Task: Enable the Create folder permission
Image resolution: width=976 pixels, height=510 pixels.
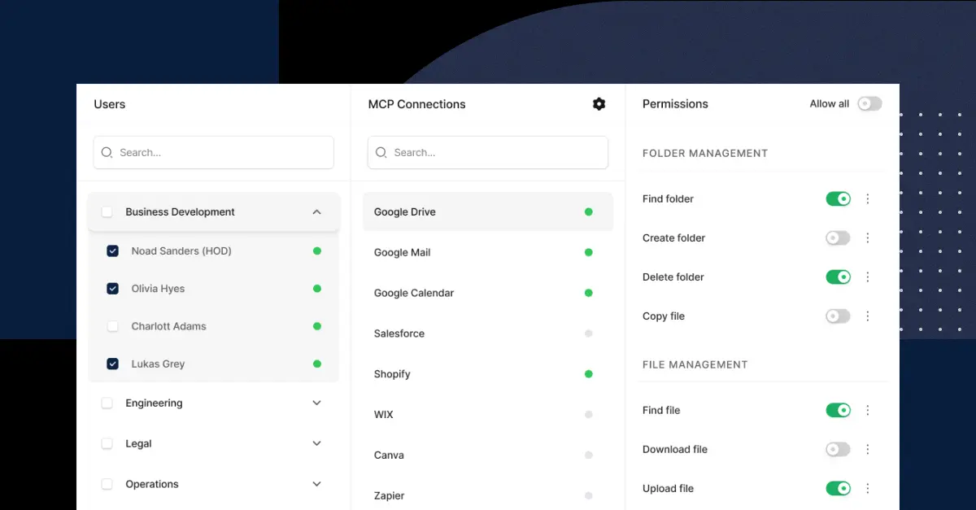Action: coord(838,238)
